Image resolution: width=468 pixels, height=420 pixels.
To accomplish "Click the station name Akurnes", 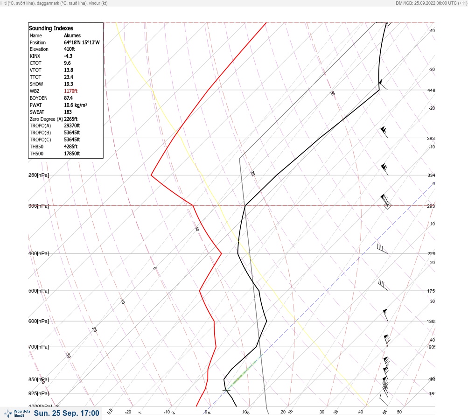I will click(x=72, y=35).
